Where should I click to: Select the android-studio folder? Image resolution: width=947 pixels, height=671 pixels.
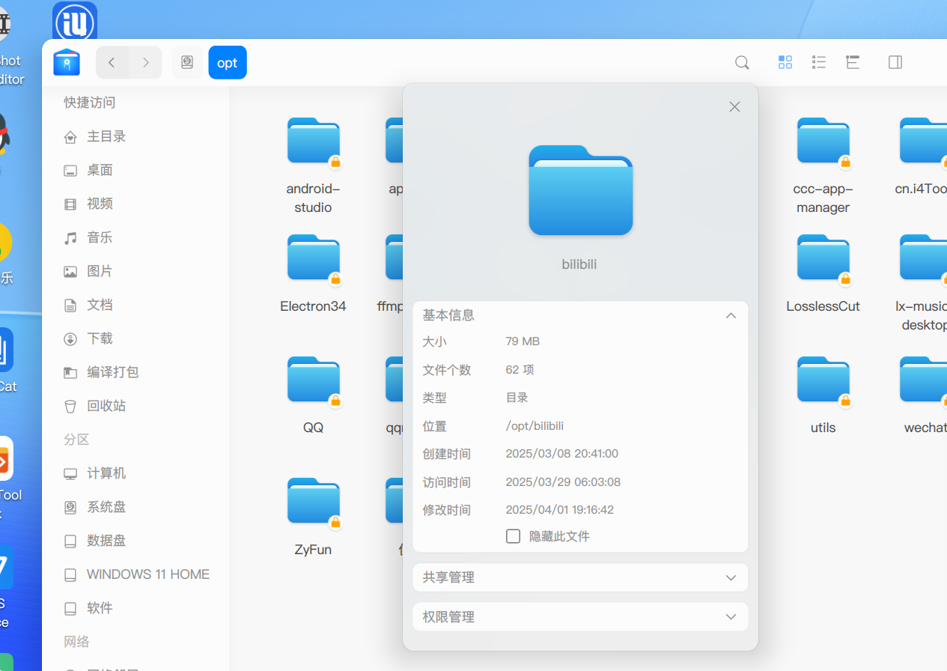(x=313, y=166)
